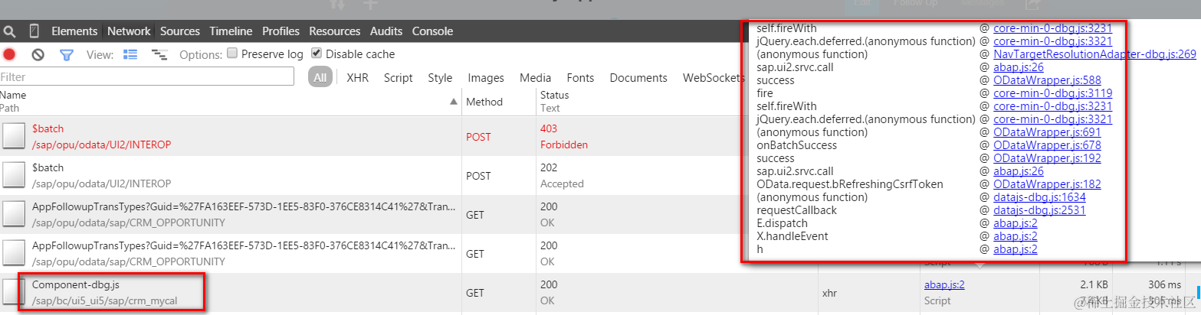Open abap.js:2 link beside E.dispatch
The image size is (1201, 315).
coord(1016,223)
